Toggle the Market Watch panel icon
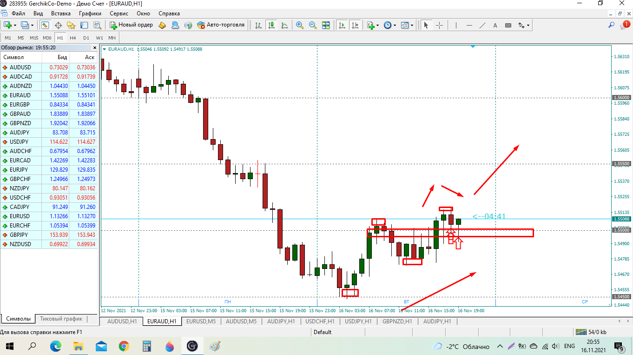 click(x=45, y=25)
